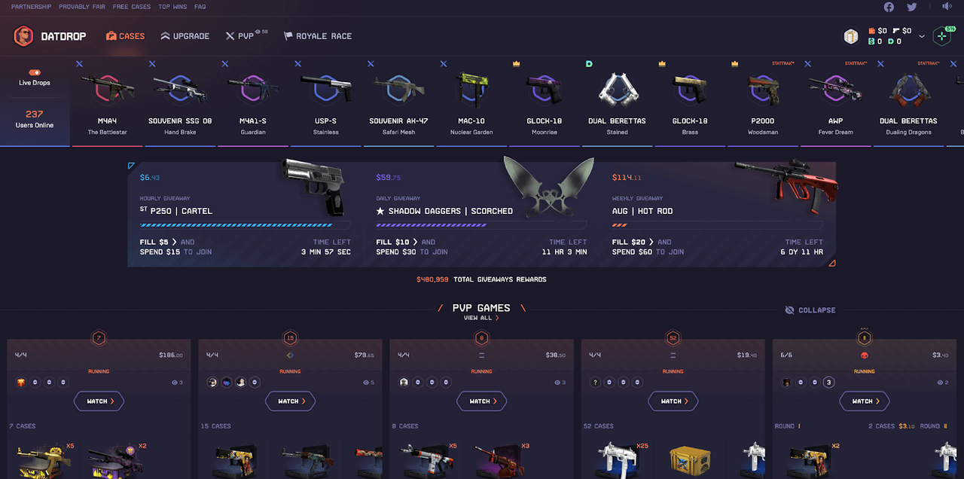964x479 pixels.
Task: Open the user avatar cube icon
Action: click(x=851, y=36)
